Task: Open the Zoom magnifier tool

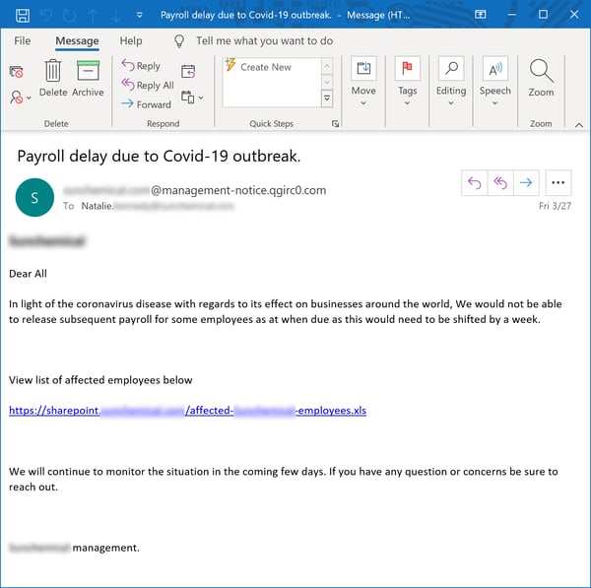Action: pos(541,79)
